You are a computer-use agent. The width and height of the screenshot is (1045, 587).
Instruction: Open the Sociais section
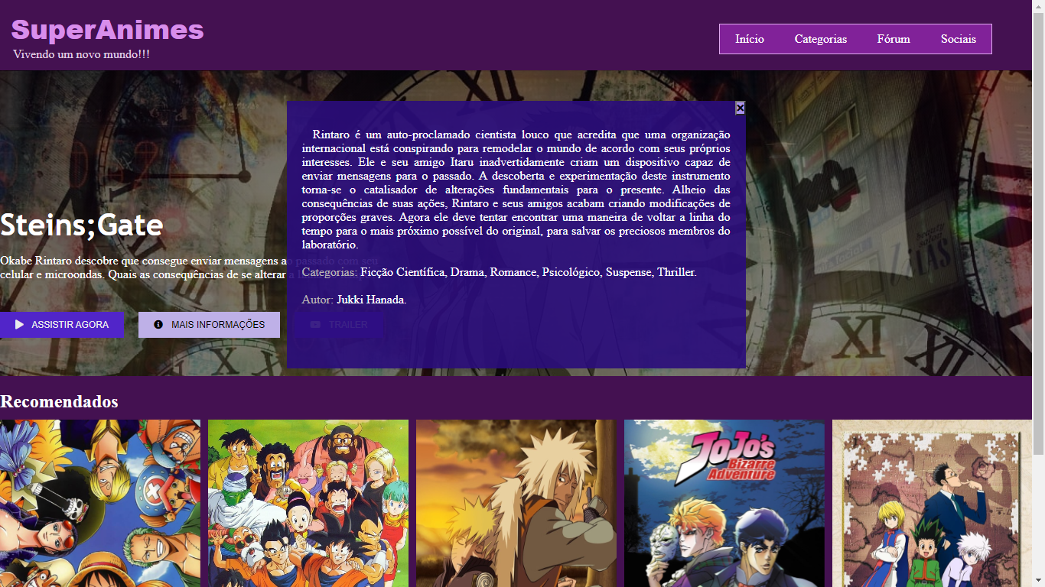tap(959, 39)
